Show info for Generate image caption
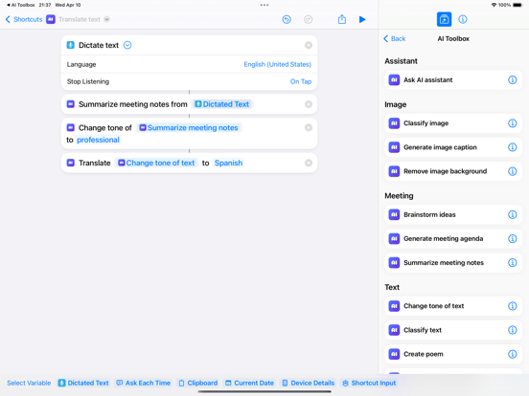The image size is (529, 396). 512,147
